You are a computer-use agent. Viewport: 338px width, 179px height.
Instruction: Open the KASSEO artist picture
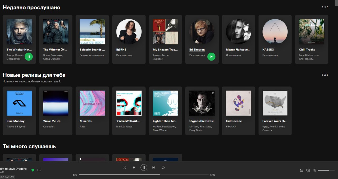point(275,32)
